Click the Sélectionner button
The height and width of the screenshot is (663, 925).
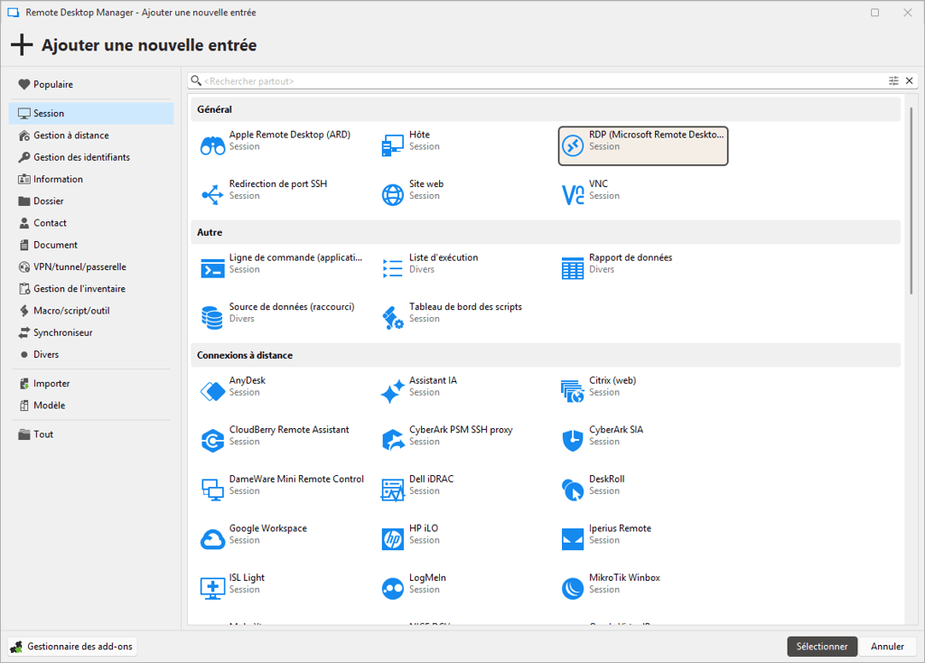point(822,647)
